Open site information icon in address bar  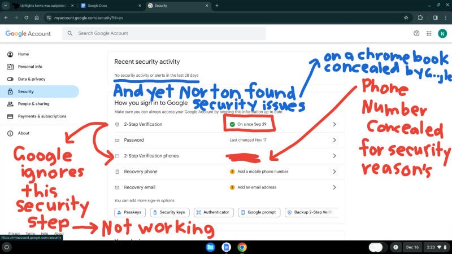pyautogui.click(x=49, y=18)
